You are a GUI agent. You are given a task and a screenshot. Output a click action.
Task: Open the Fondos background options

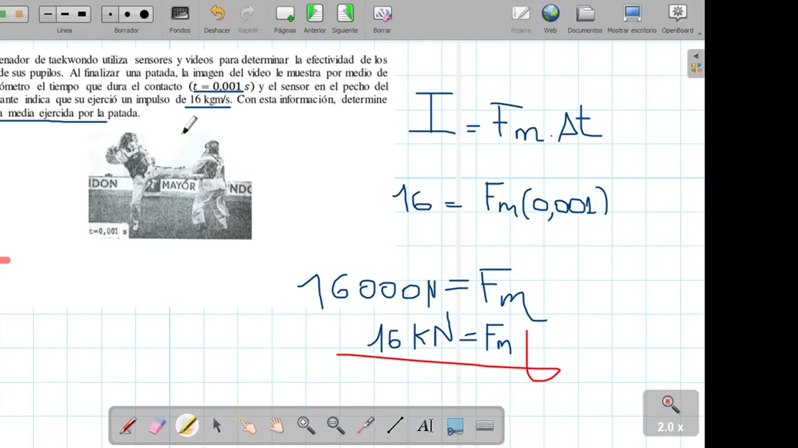[x=180, y=19]
